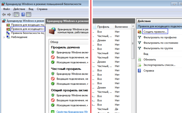This screenshot has height=113, width=182.
Task: Click the green refresh icon next to Обновить
Action: [x=139, y=60]
